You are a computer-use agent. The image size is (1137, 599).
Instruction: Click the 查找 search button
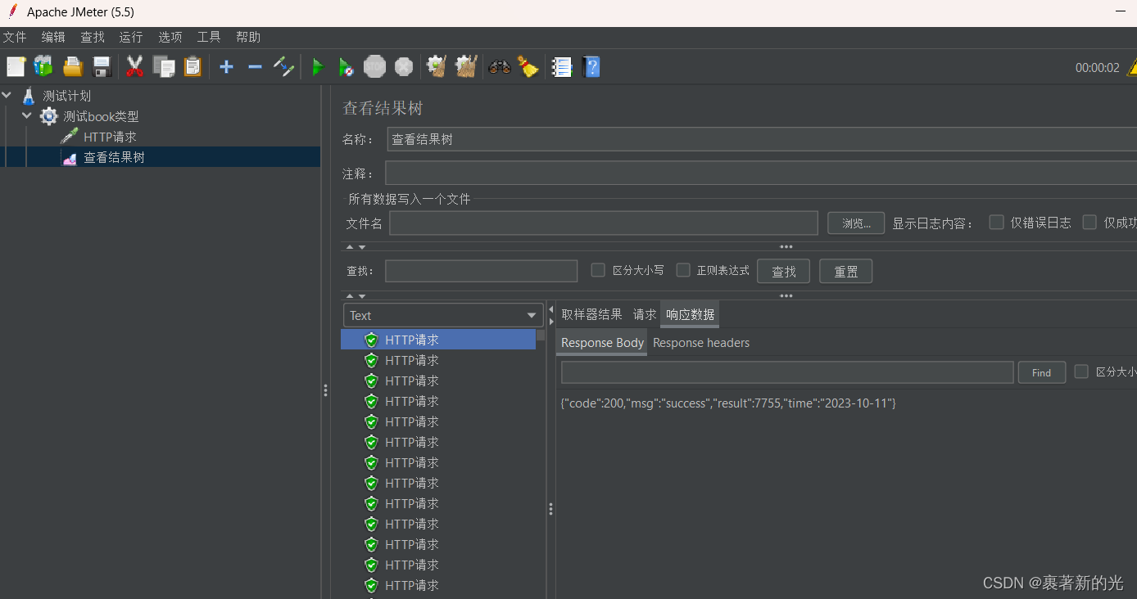783,272
